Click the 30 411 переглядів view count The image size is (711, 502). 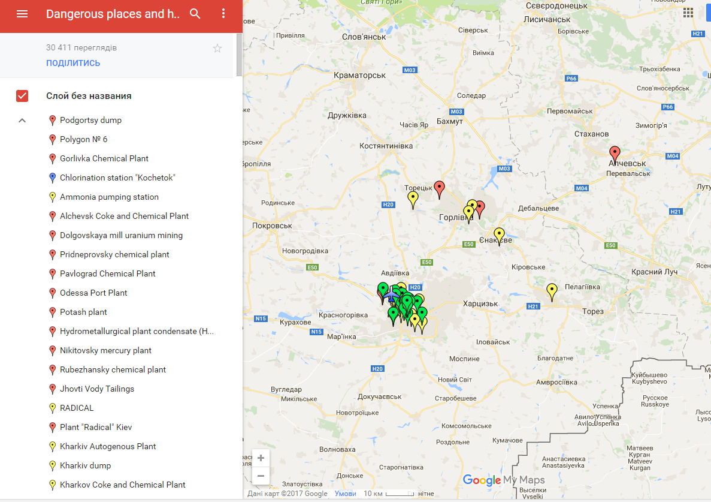[x=81, y=47]
